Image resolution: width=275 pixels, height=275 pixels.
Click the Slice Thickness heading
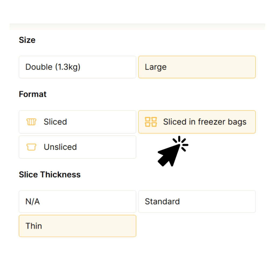[x=50, y=175]
